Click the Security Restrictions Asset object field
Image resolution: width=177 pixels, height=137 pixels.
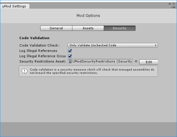click(x=100, y=61)
